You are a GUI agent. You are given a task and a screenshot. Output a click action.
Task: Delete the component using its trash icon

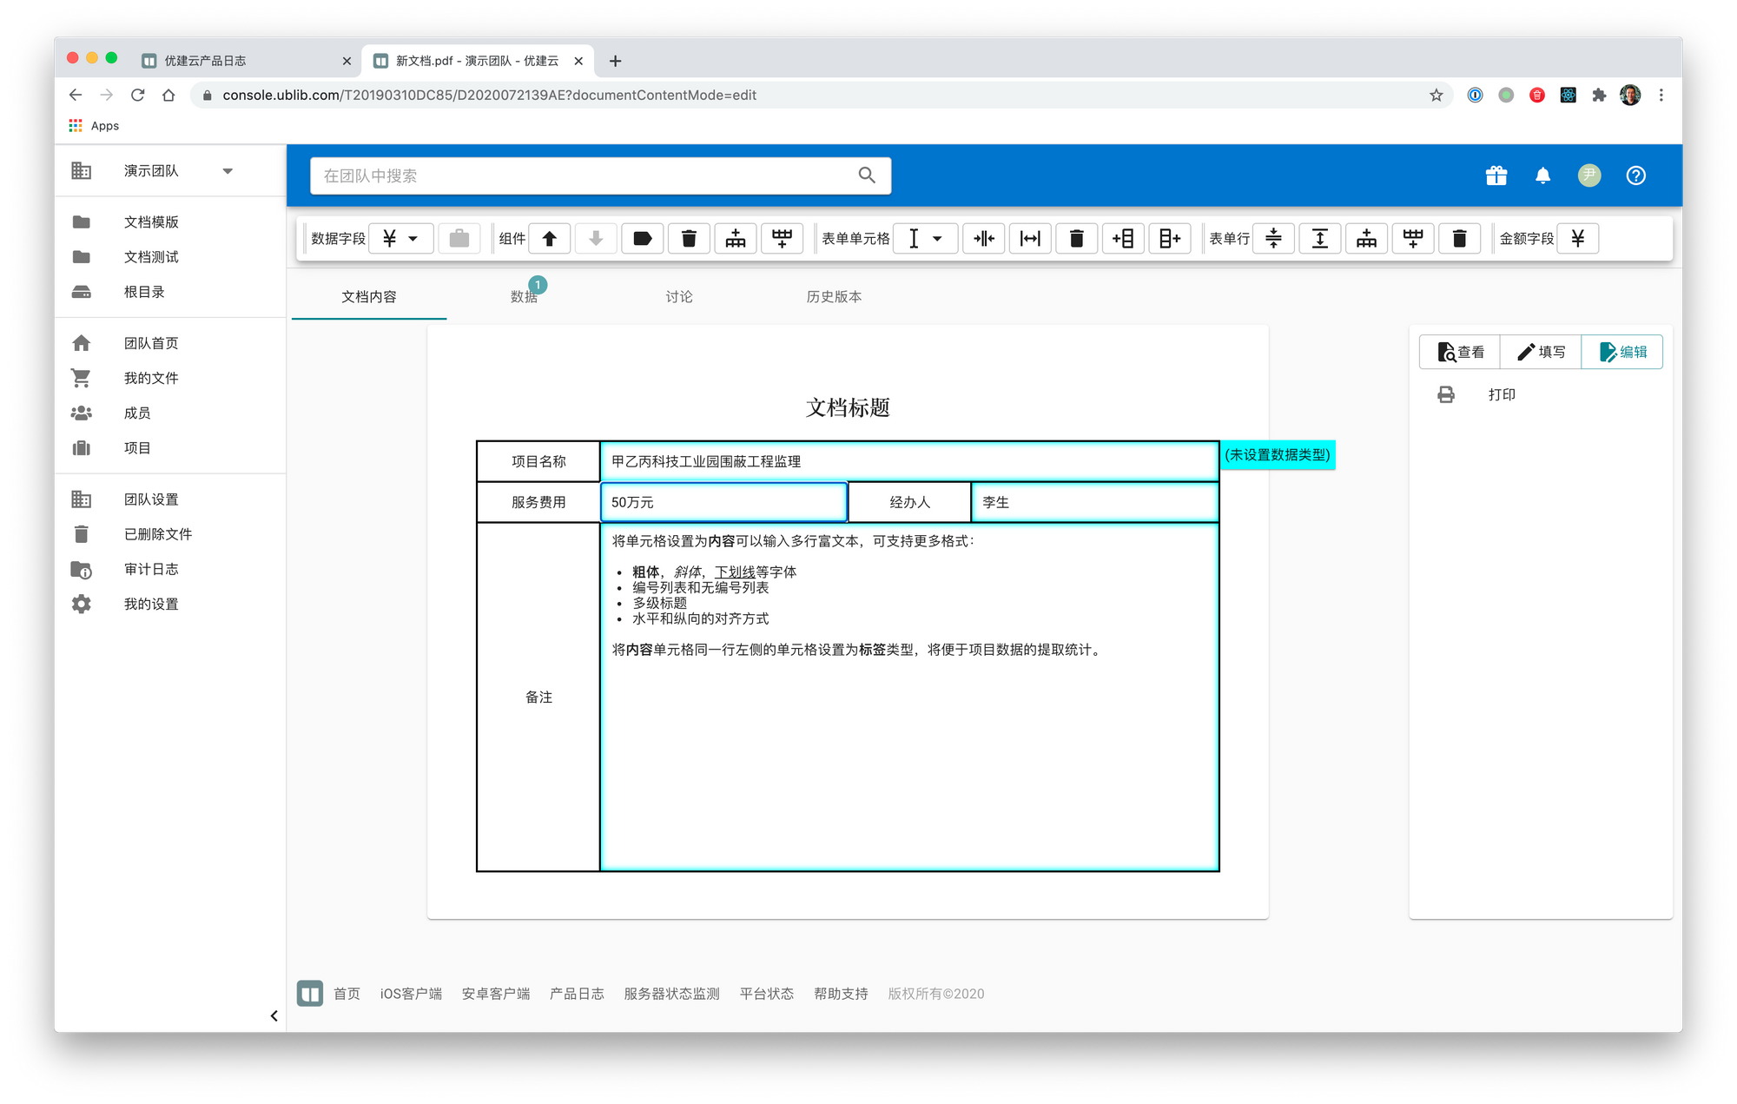pos(689,238)
